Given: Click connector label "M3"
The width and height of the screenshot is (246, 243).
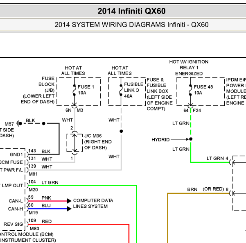Looking at the screenshot, I should [x=80, y=110].
